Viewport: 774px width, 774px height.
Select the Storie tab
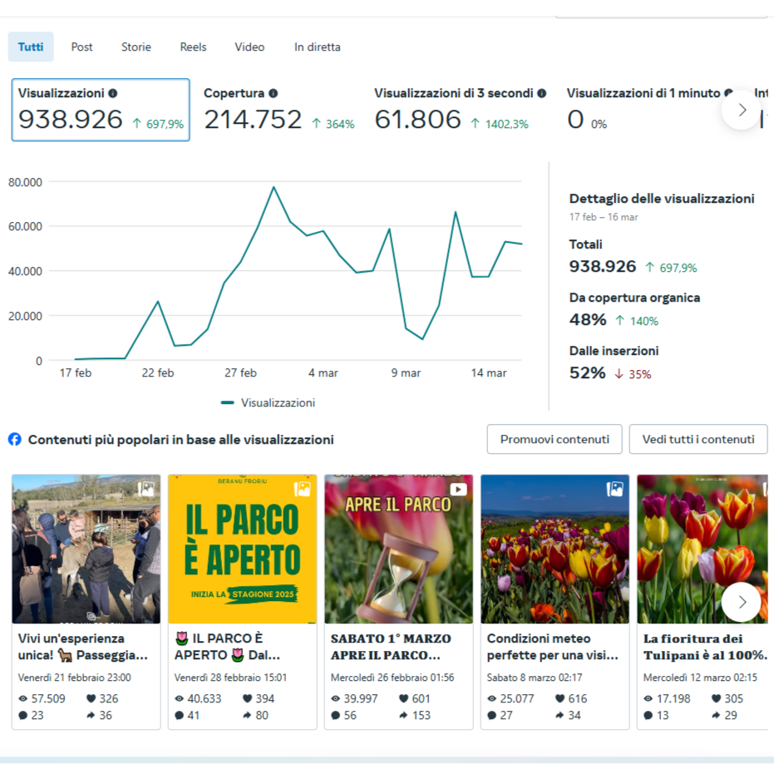[x=136, y=47]
